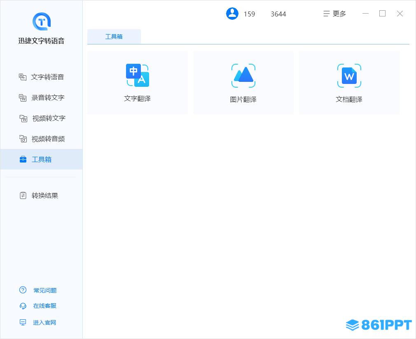Click the 迅捷文字转语音 title text

(x=41, y=41)
